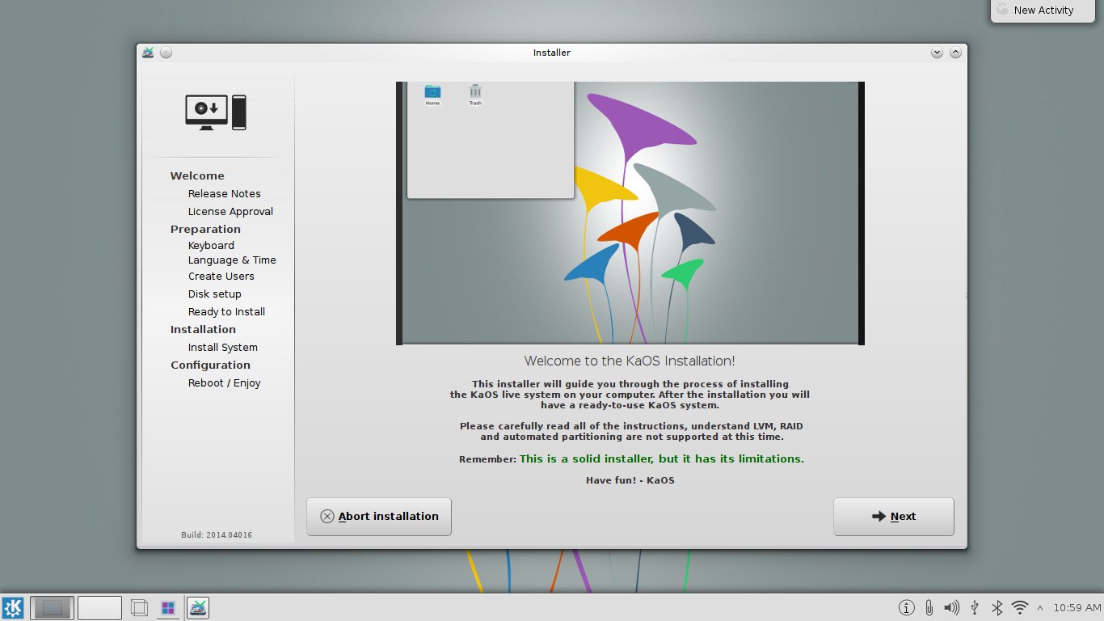Select Disk setup in the sidebar
Screen dimensions: 1104x621
214,294
